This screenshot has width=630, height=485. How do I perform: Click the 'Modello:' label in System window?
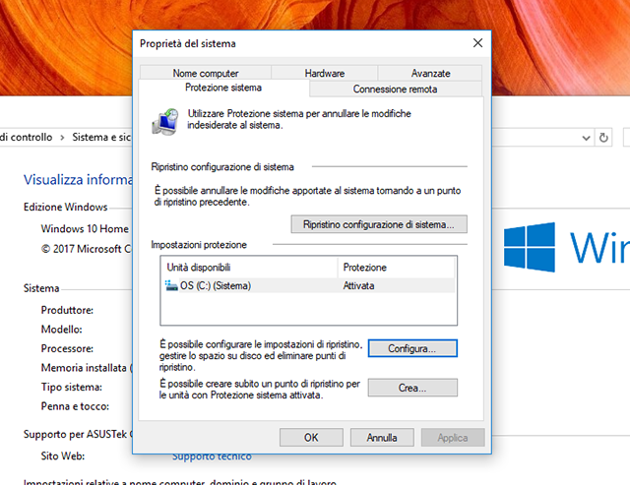(61, 330)
